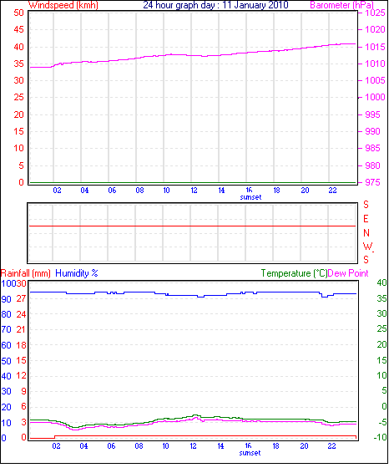Click the Dew Point legend label
This screenshot has width=389, height=473.
(x=348, y=273)
